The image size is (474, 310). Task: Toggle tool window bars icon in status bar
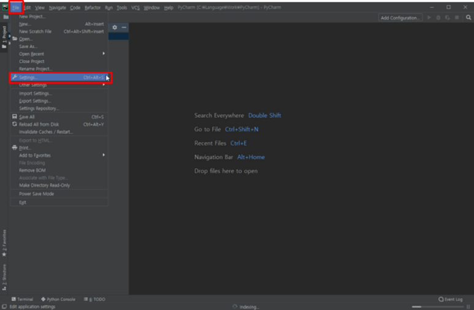(x=4, y=306)
